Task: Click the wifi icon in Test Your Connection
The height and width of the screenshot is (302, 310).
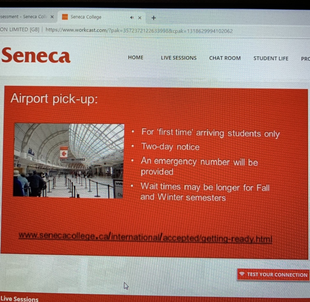Action: click(x=242, y=274)
